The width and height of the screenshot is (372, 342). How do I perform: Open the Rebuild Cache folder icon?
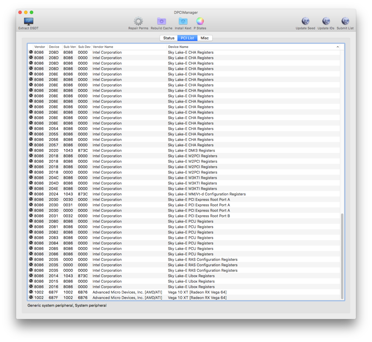[162, 22]
